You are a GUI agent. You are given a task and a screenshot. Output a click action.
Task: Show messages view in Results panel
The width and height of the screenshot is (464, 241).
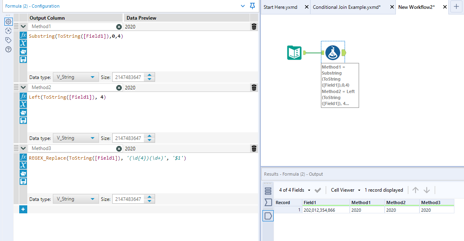tap(268, 190)
